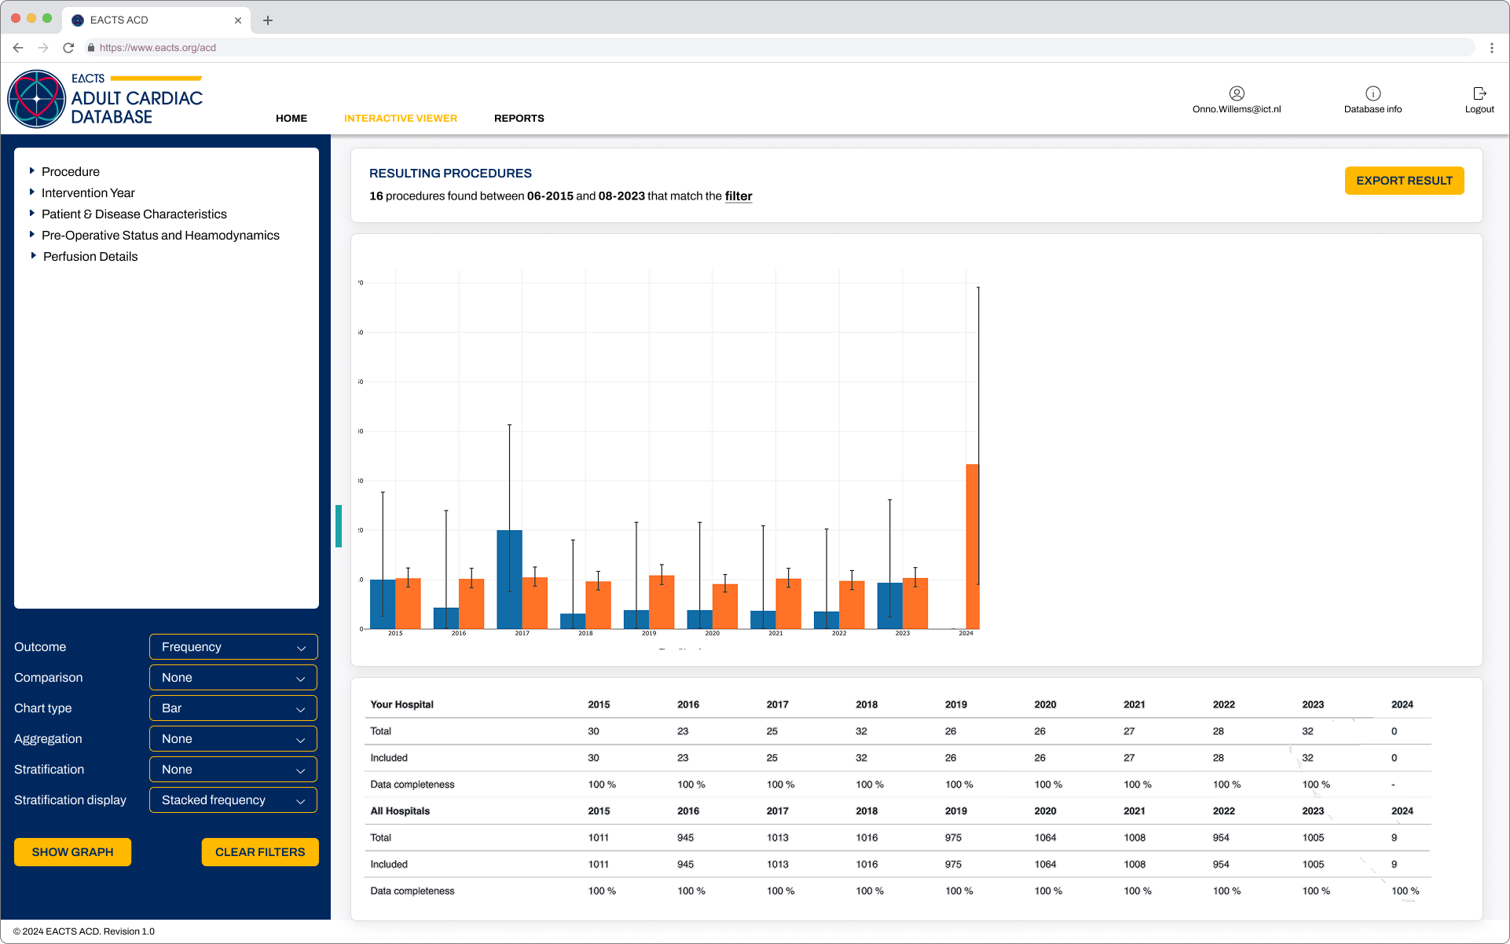The height and width of the screenshot is (944, 1510).
Task: Click the EACTS Adult Cardiac Database logo
Action: 104,98
